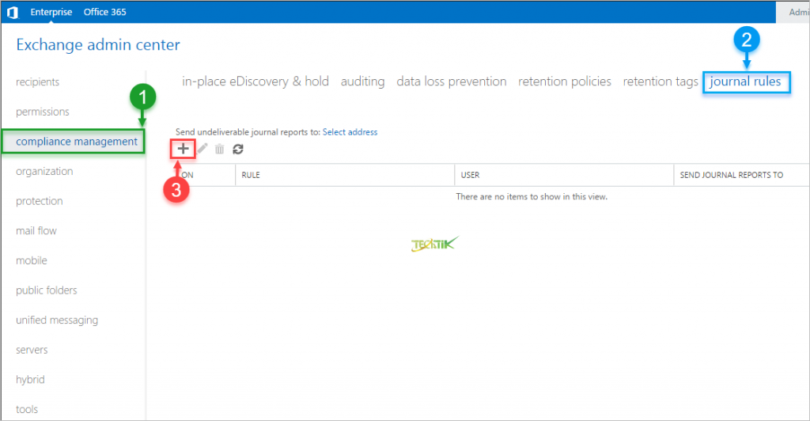
Task: Open in-place eDiscovery & hold tab
Action: pos(255,82)
